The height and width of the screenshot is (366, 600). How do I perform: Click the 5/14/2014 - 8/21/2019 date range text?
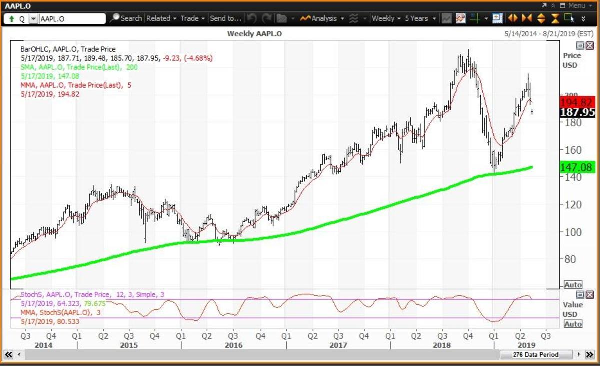pos(549,34)
